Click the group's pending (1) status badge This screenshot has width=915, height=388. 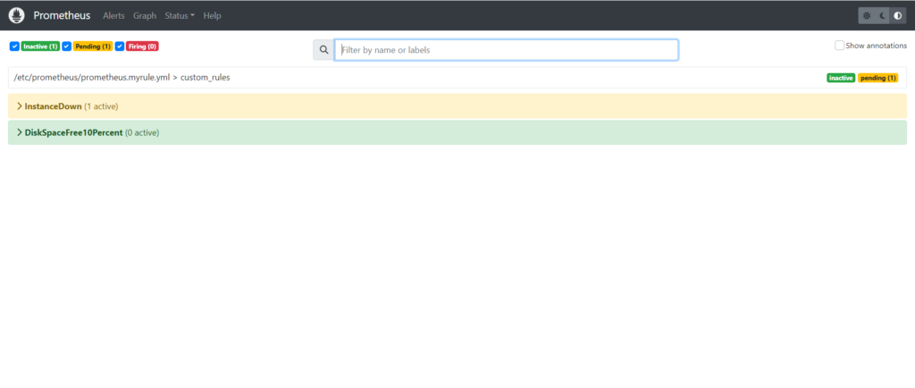(877, 78)
